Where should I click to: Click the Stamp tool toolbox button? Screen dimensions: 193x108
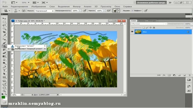coord(4,46)
